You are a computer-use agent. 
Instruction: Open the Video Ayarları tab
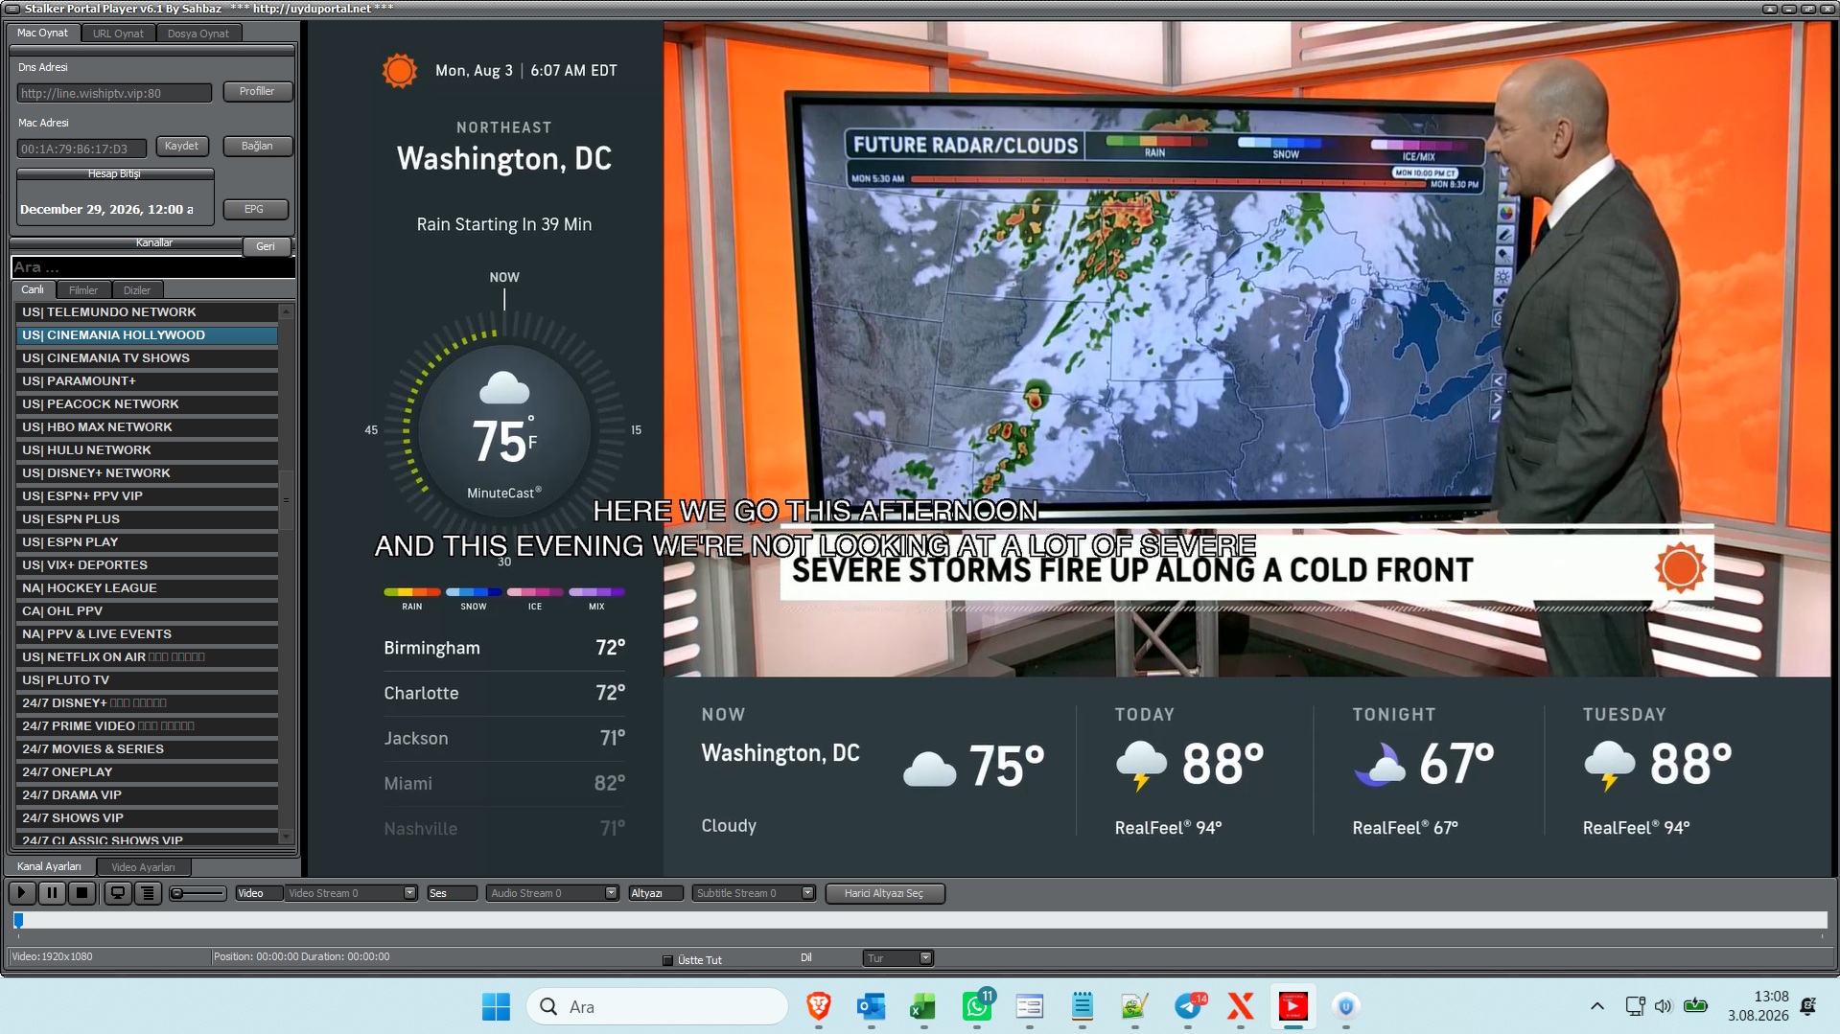click(144, 867)
